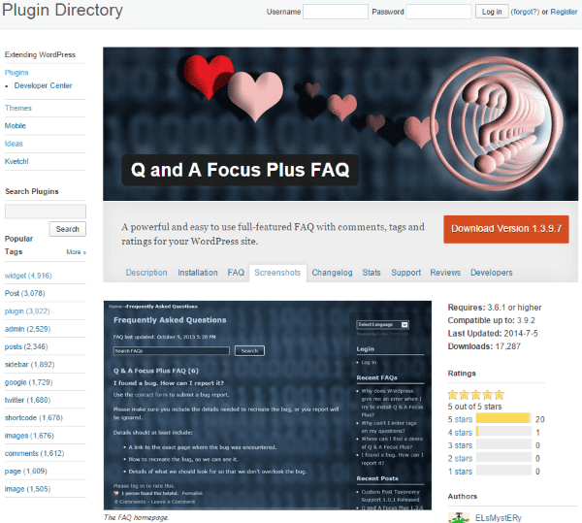Click the 3 stars rating link
582x523 pixels.
(460, 445)
